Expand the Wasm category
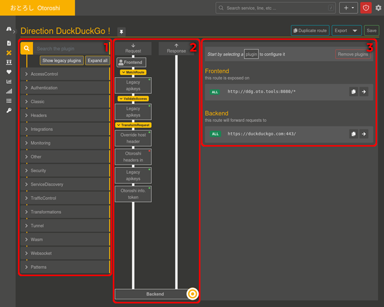The height and width of the screenshot is (307, 384). pos(65,240)
